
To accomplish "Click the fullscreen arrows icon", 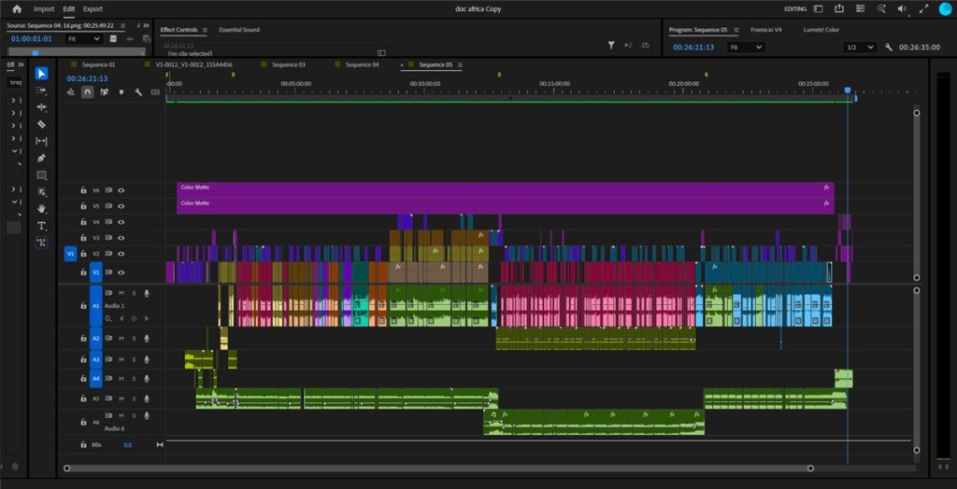I will coord(924,9).
